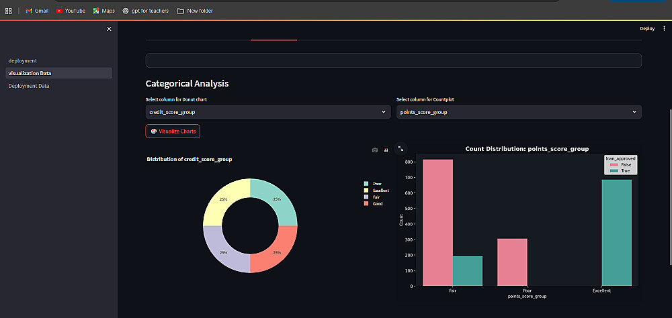Click the Categorical Analysis heading
Screen dimensions: 672x318
[187, 83]
